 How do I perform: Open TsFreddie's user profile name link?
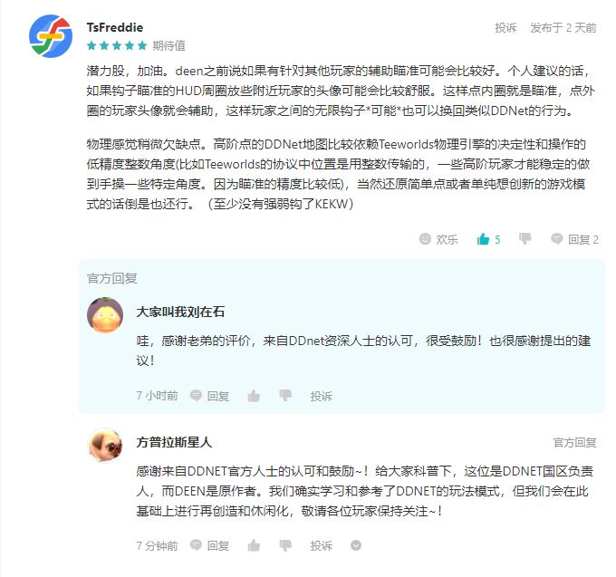(x=114, y=27)
